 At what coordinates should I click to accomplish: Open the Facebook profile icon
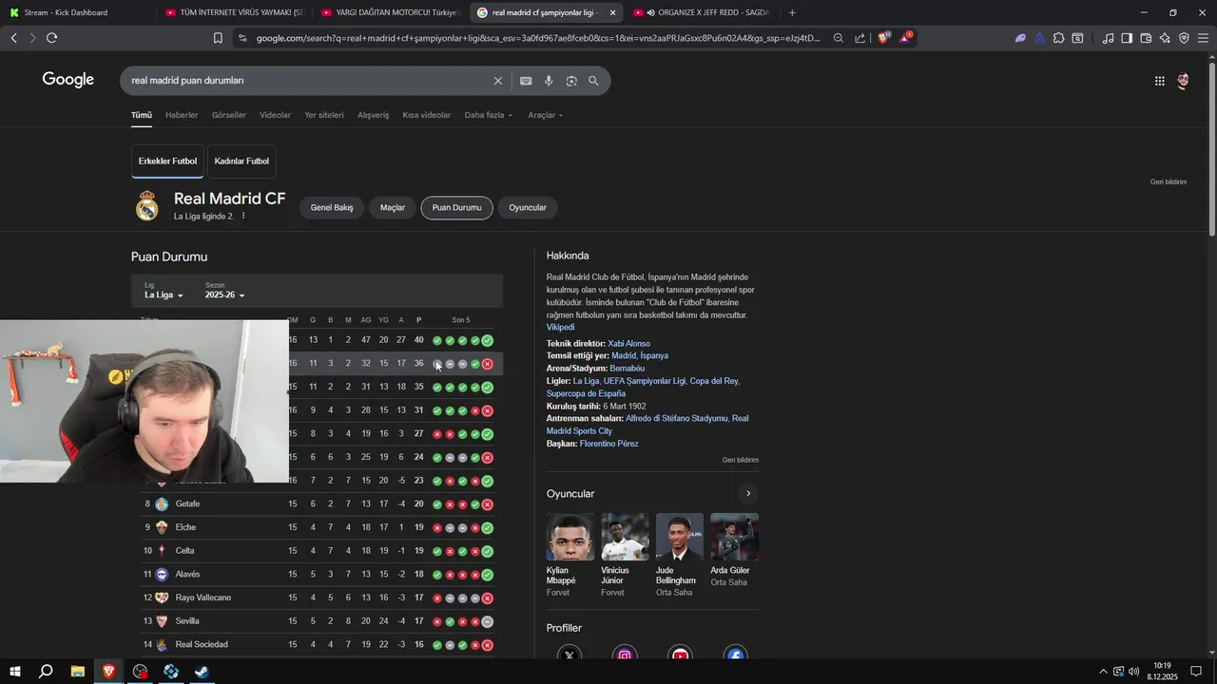click(735, 654)
